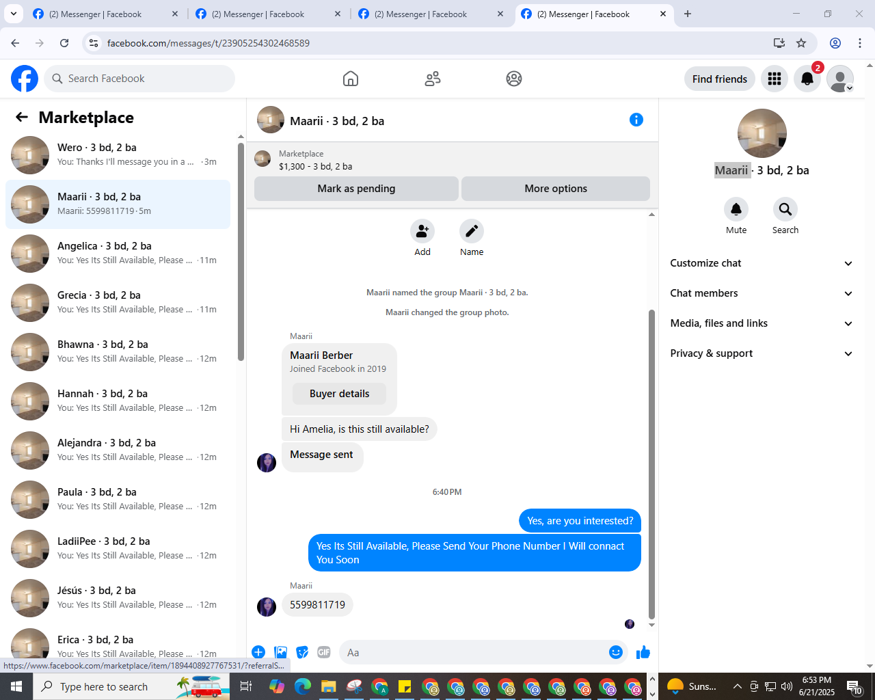Send a thumbs-up like
The width and height of the screenshot is (875, 700).
coord(643,652)
